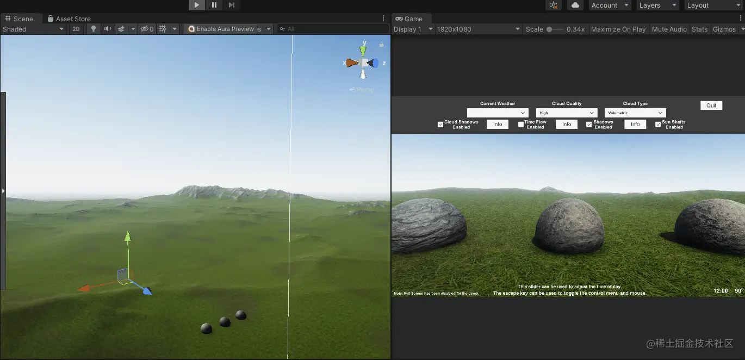Click Info beside Cloud Shadows Enabled

[498, 125]
